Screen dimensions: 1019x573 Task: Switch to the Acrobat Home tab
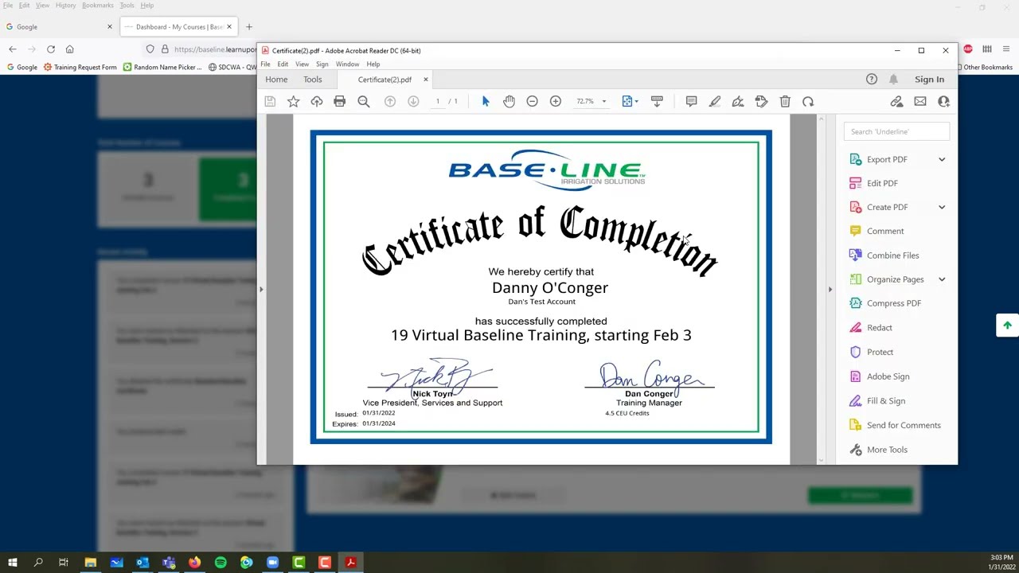[x=276, y=80]
